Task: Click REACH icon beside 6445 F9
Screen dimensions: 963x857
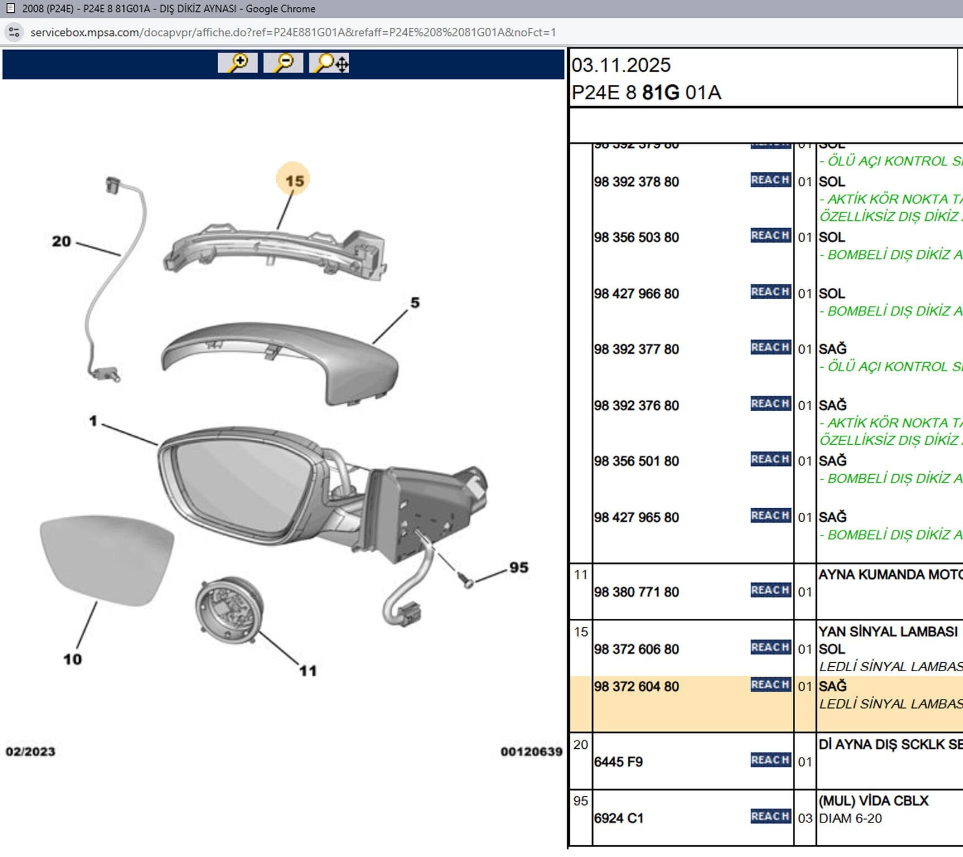Action: [x=771, y=760]
